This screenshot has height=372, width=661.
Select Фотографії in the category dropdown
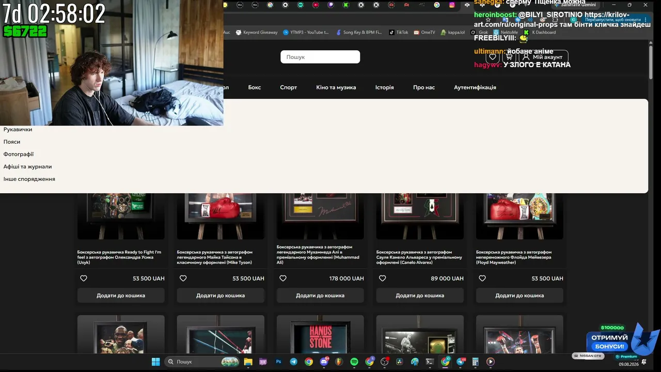point(19,154)
